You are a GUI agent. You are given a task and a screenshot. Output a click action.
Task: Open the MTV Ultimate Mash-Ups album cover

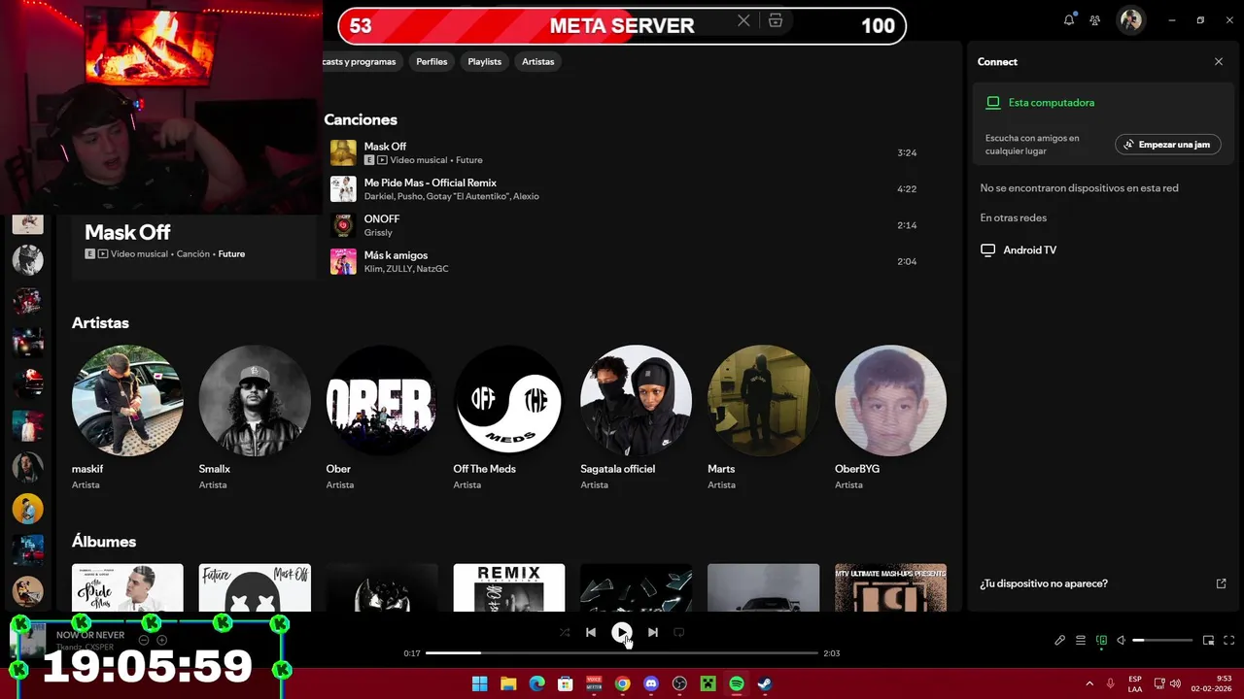890,587
